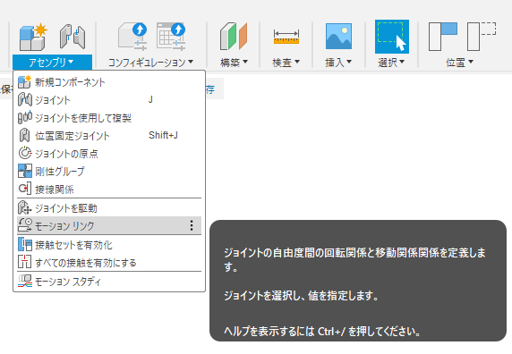Choose すべての接触を有効にする menu entry
Screen dimensions: 512x354
109,263
